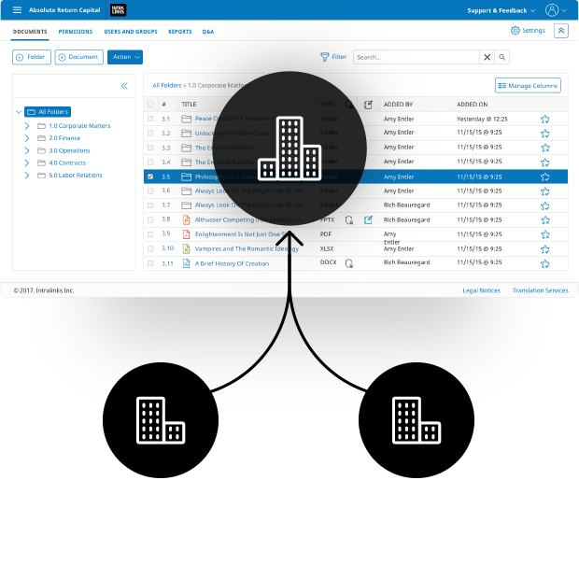The height and width of the screenshot is (579, 579).
Task: Expand 1.0 Corporate Matters folder
Action: [x=27, y=126]
